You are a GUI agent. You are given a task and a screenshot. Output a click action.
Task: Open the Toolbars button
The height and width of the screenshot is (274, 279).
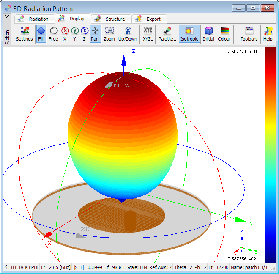pos(249,34)
